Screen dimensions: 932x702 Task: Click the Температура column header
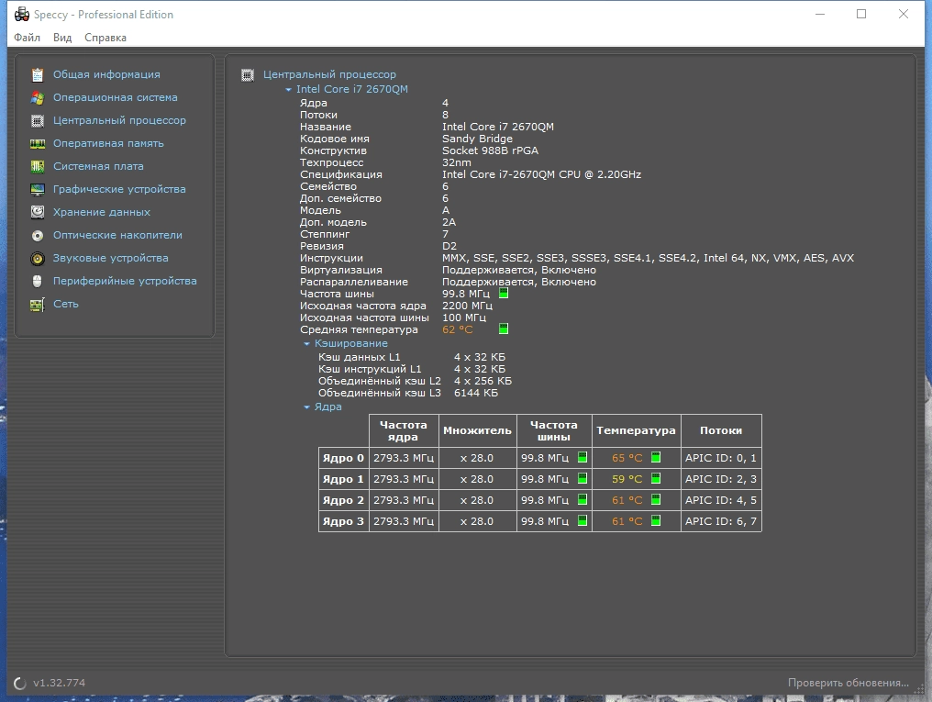pos(636,431)
